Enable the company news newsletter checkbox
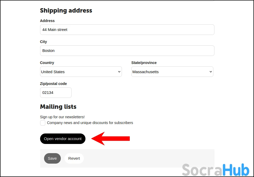254x177 pixels. click(x=43, y=123)
